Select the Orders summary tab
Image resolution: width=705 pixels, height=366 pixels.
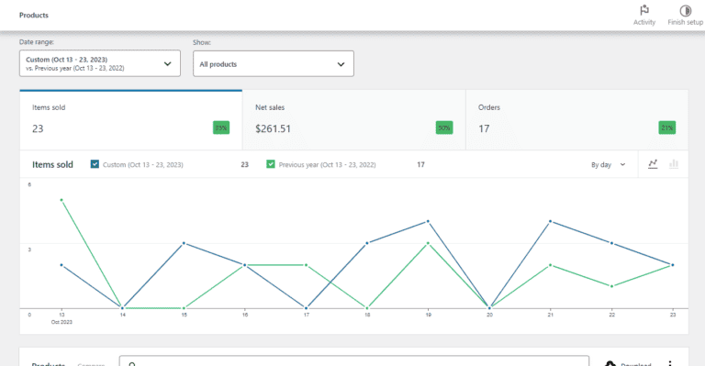pyautogui.click(x=577, y=120)
